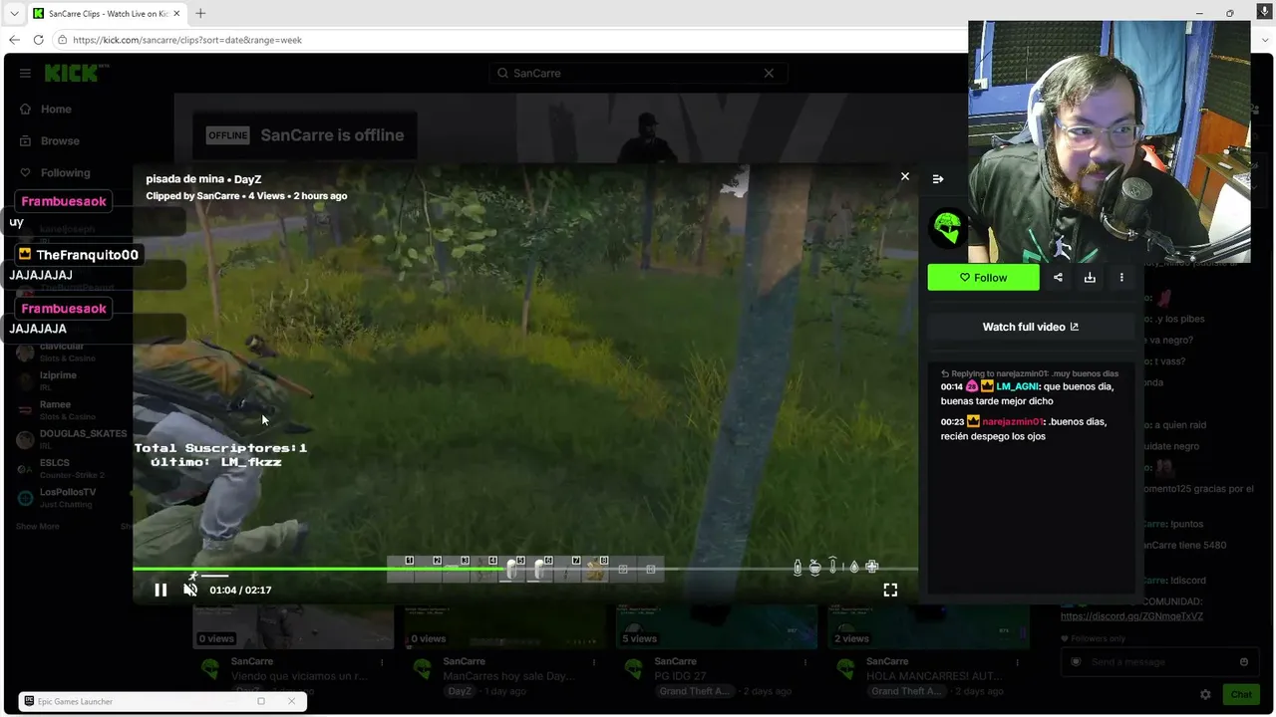
Task: Go to the Kick home logo
Action: [x=77, y=73]
